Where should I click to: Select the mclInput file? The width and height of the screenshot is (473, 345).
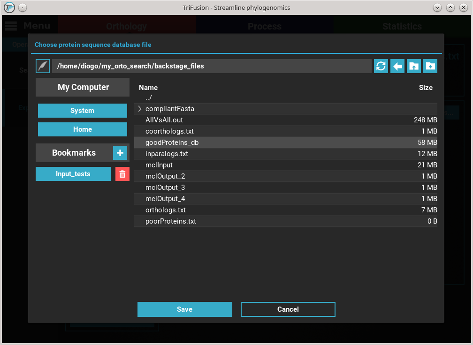pyautogui.click(x=286, y=165)
